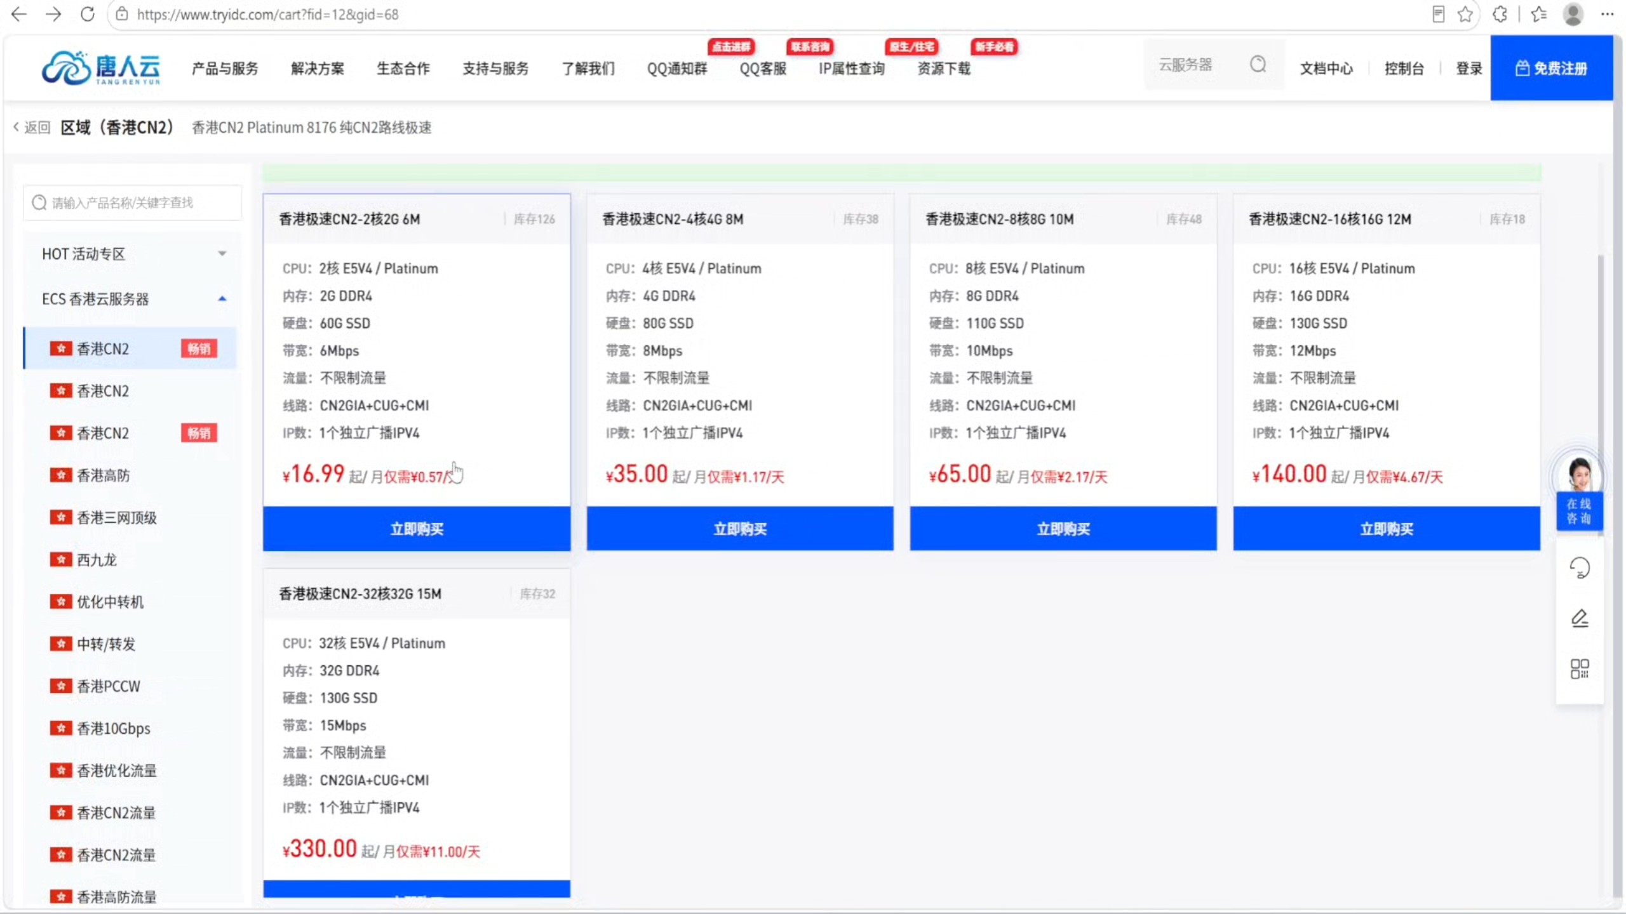This screenshot has width=1626, height=914.
Task: Select the 香港PCCW sidebar item
Action: pos(131,686)
